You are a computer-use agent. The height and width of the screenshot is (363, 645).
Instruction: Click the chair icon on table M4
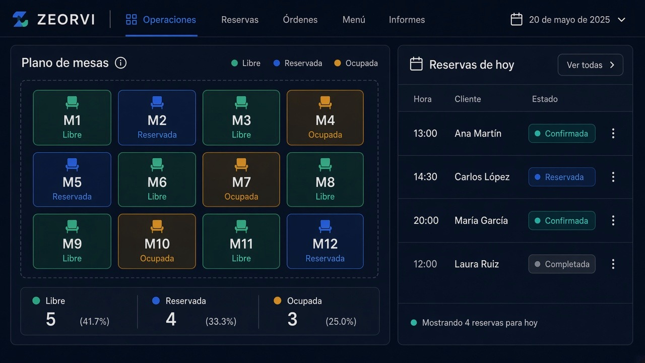[325, 103]
